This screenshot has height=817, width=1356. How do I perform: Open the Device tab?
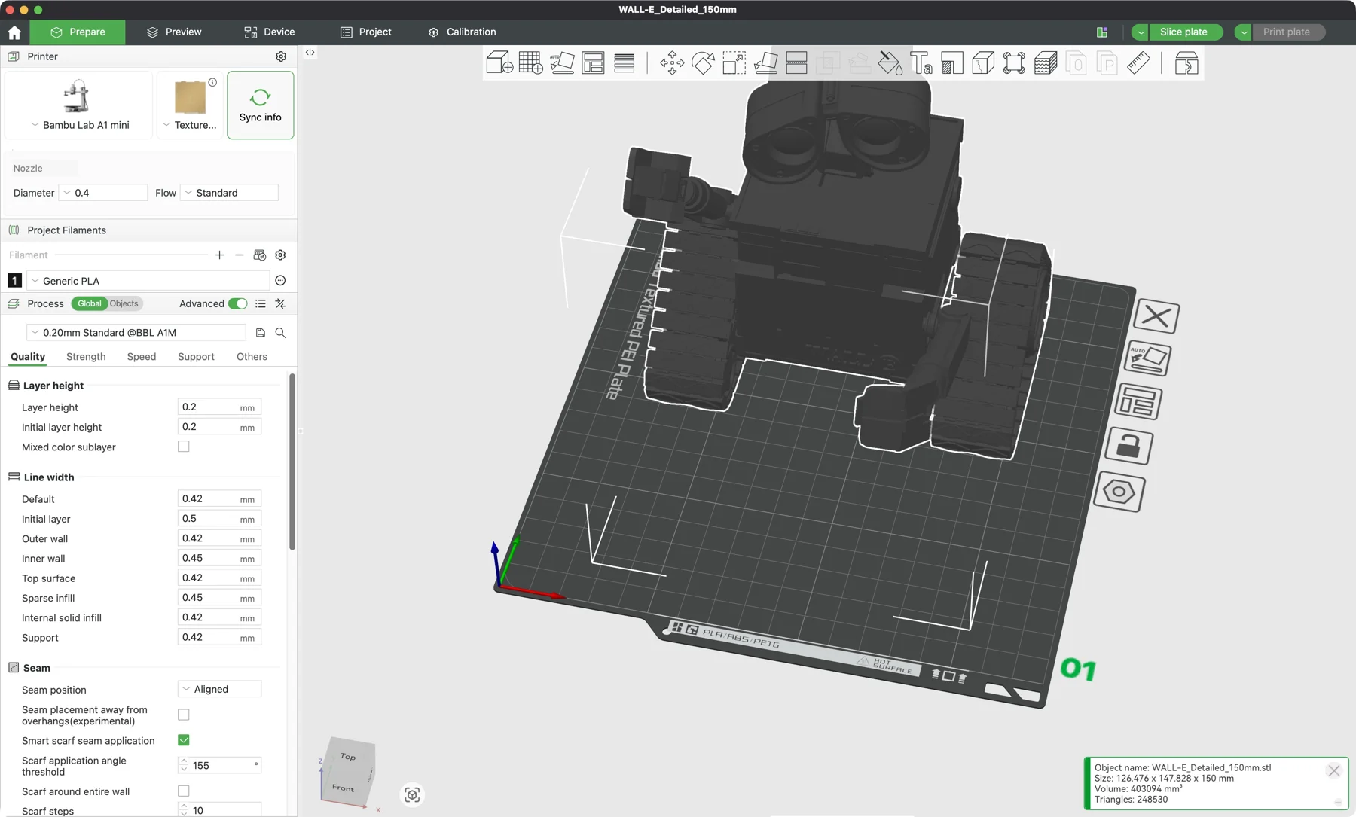(270, 32)
